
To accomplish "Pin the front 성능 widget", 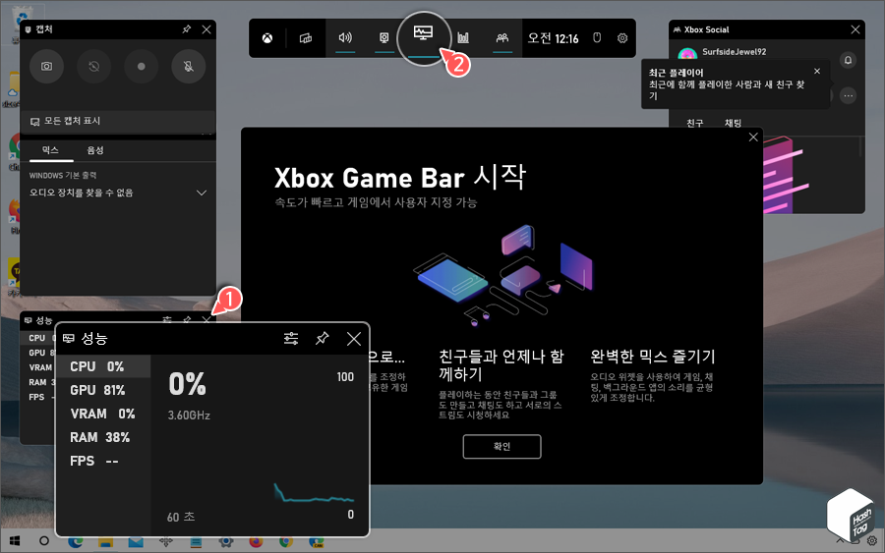I will [323, 338].
